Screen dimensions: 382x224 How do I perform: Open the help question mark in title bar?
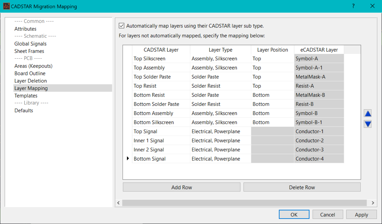[353, 6]
